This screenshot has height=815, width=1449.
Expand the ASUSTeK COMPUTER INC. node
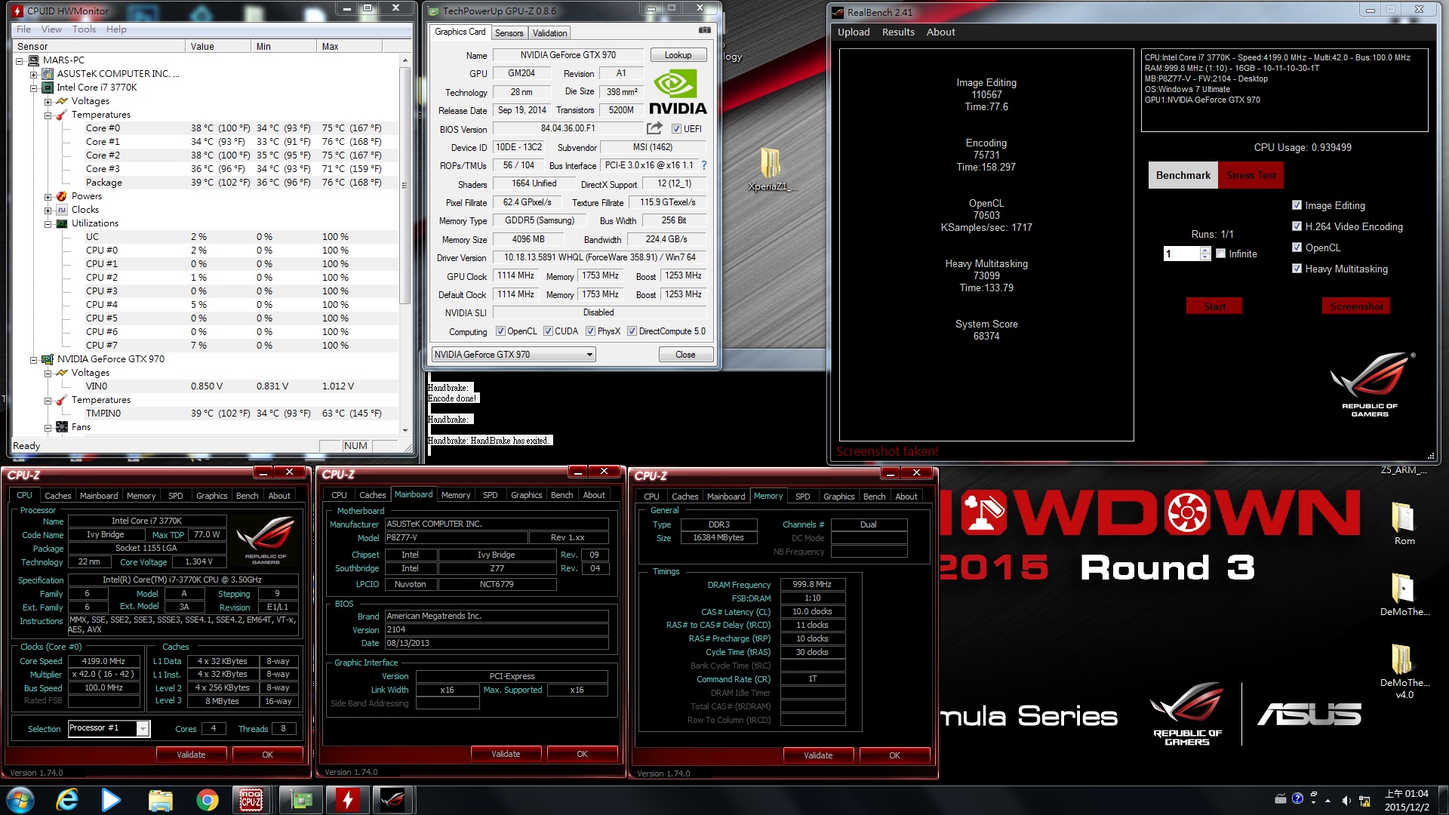33,74
